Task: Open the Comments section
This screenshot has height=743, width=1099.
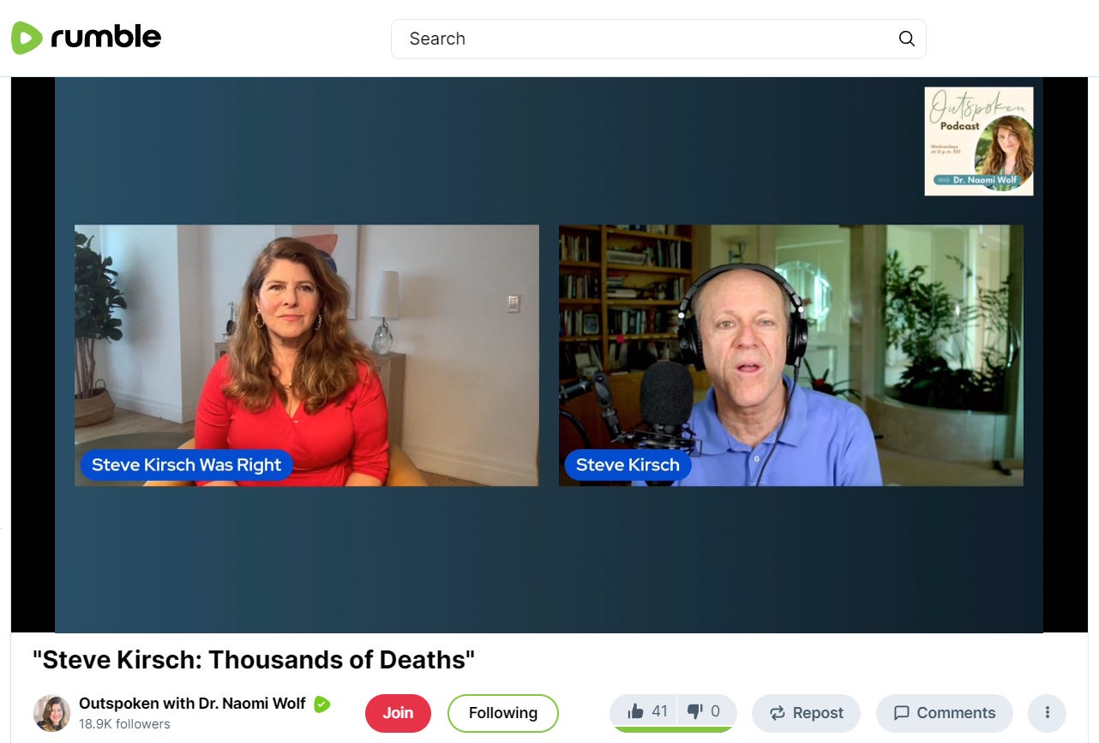Action: [x=944, y=712]
